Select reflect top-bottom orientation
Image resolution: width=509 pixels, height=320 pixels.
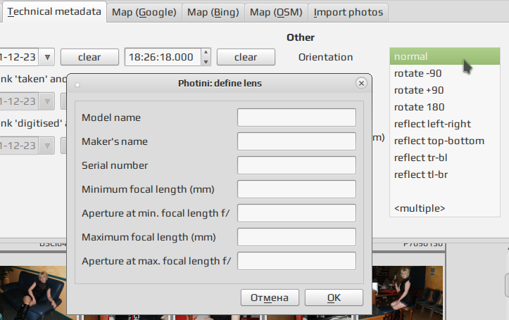tap(445, 141)
